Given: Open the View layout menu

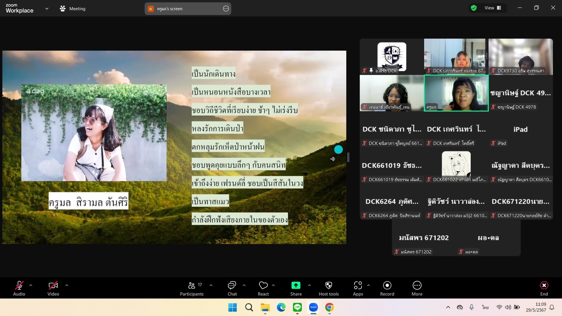Looking at the screenshot, I should click(492, 8).
